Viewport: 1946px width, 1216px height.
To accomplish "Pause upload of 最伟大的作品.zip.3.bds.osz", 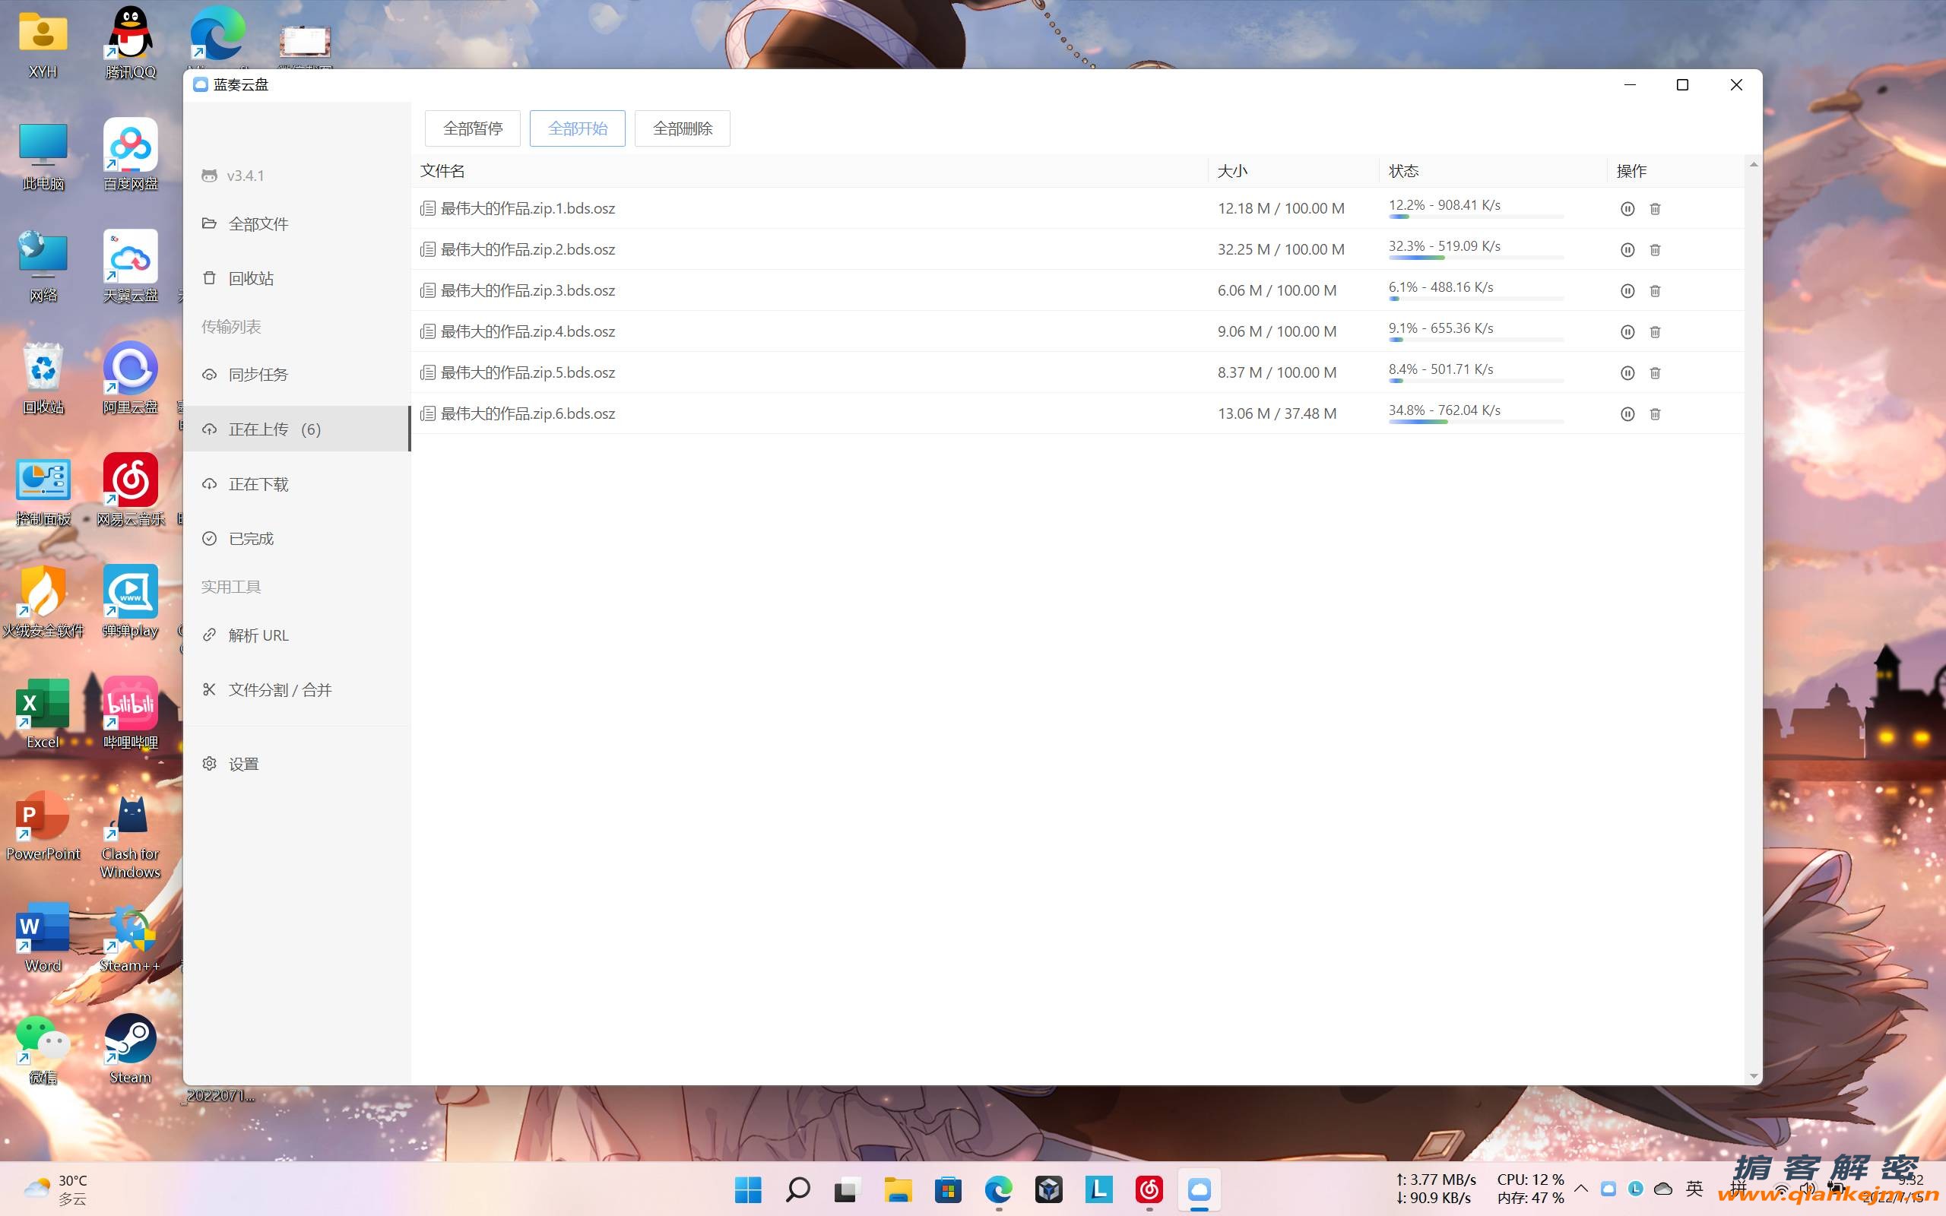I will point(1627,291).
